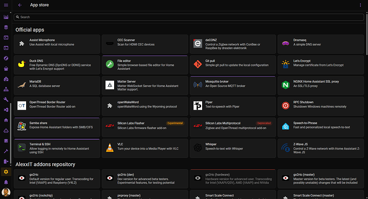Click the OpenThread Border Router OT icon
Screen dimensions: 368x199
21,105
